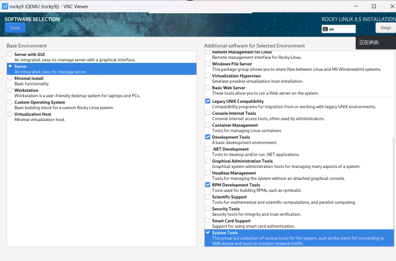Check the Headless Management checkbox
Screen dimensions: 396x261
point(208,173)
